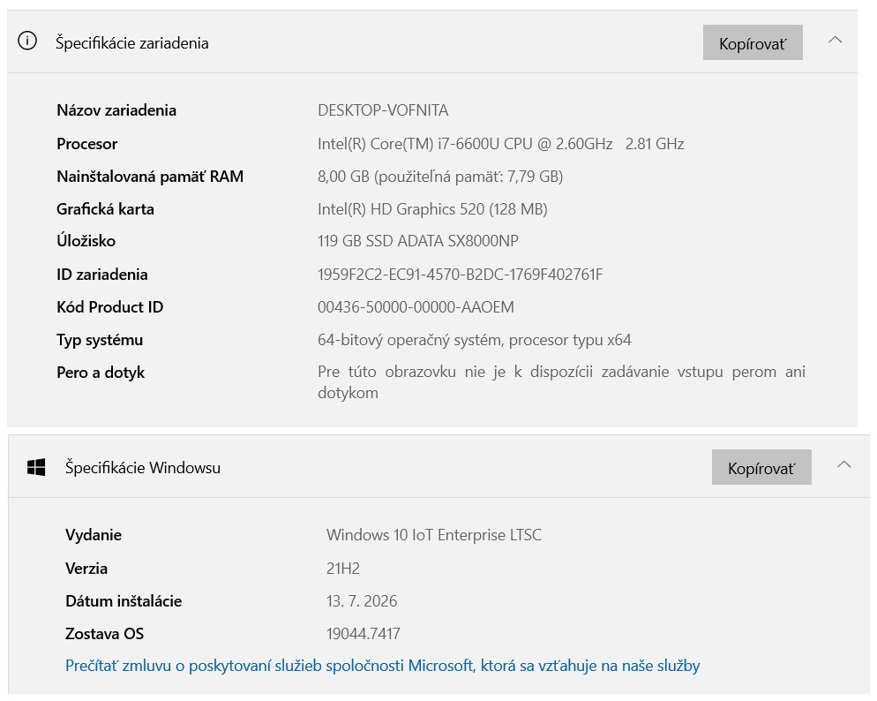Click the 119 GB SSD ADATA value
The image size is (877, 701).
coord(418,241)
